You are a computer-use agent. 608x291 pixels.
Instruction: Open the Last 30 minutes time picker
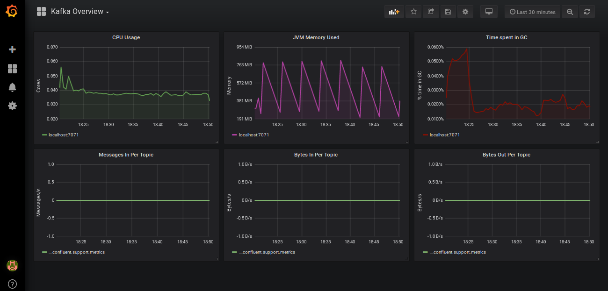click(532, 11)
